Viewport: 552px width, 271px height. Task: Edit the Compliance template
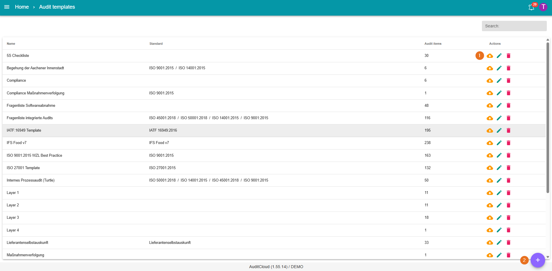[x=499, y=81]
